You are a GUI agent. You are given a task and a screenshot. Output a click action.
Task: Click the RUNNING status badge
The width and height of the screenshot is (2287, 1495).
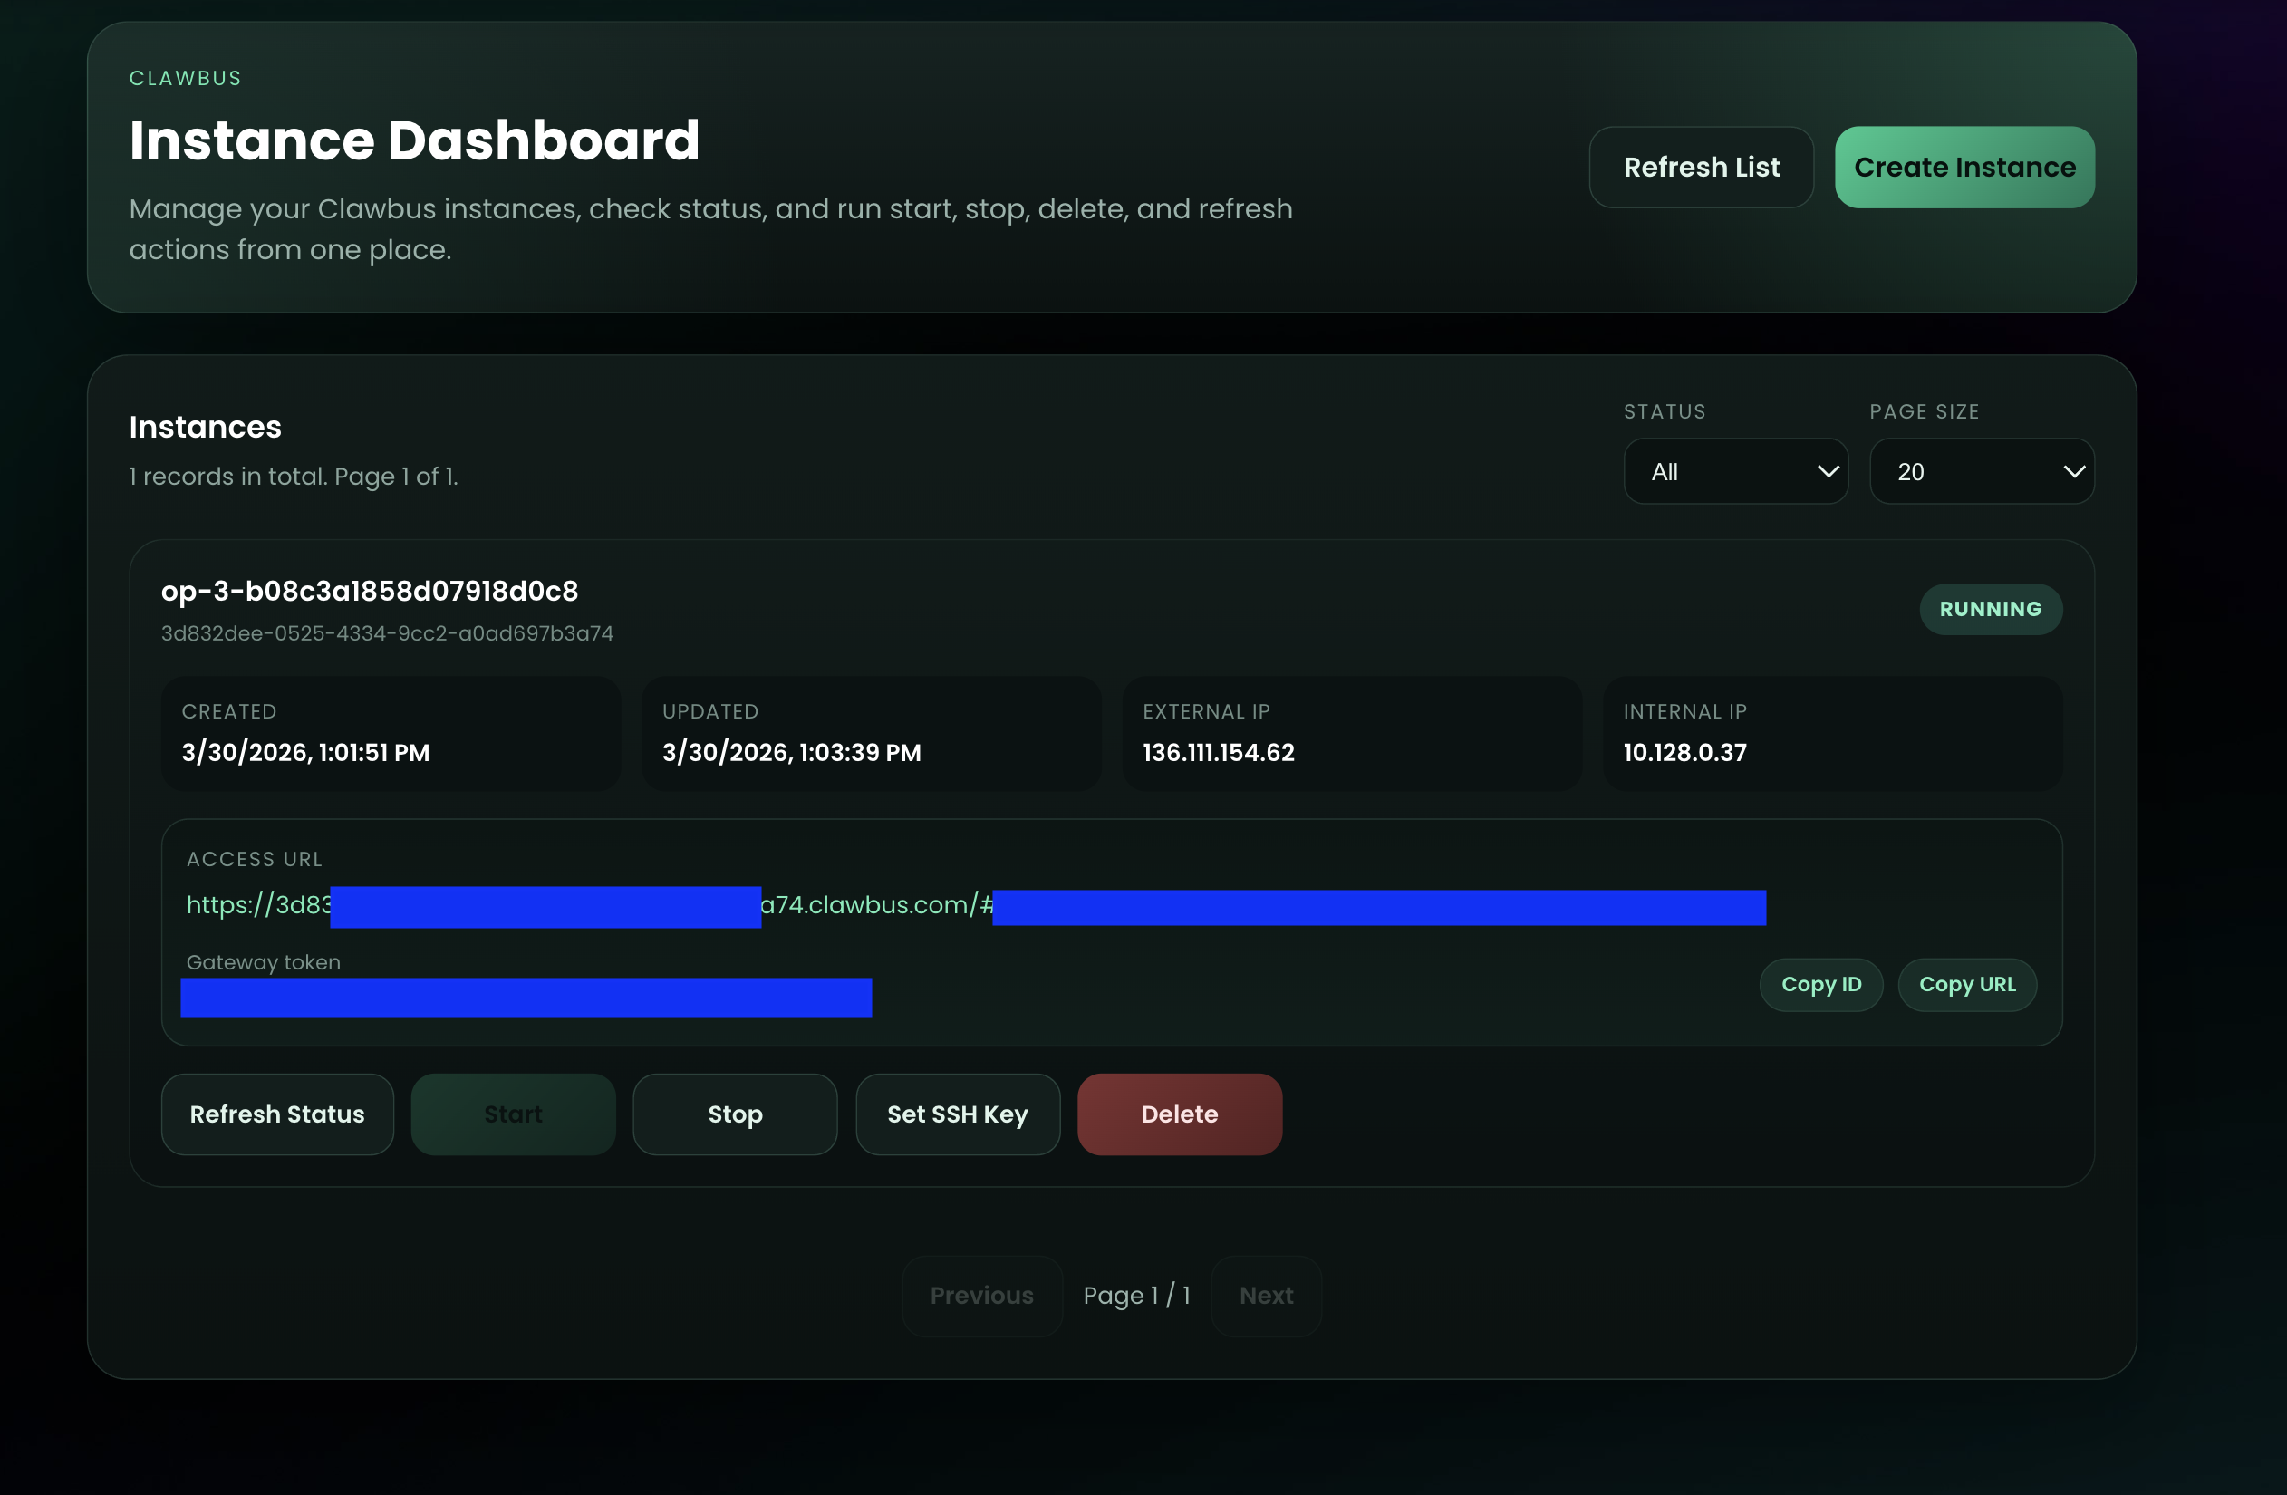[1990, 609]
